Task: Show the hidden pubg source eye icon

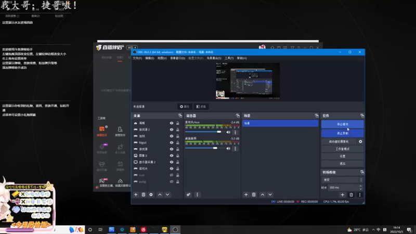Action: (x=172, y=181)
